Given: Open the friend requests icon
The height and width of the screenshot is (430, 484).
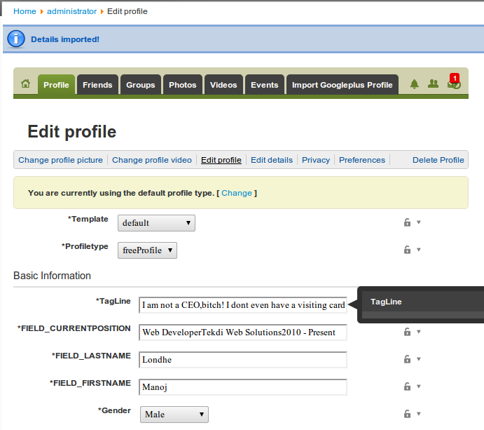Looking at the screenshot, I should tap(433, 84).
